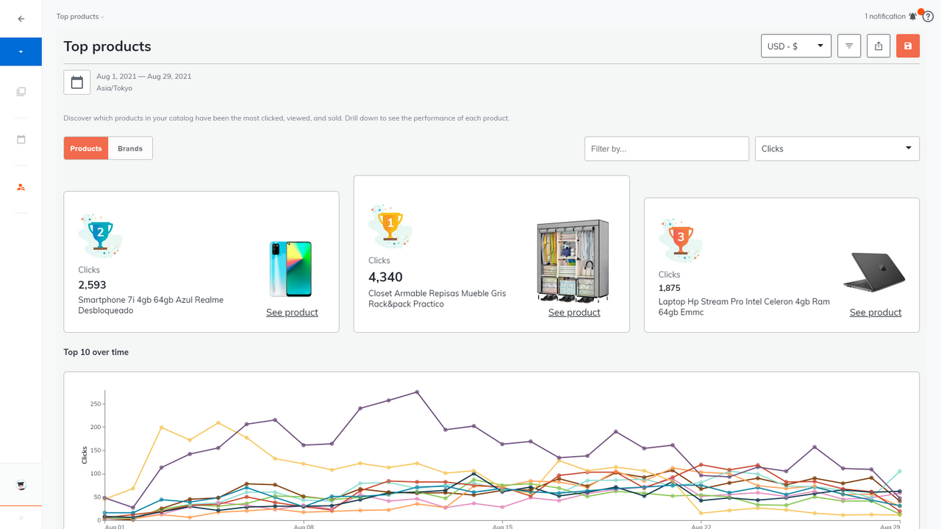
Task: Click the help question mark icon
Action: 928,16
